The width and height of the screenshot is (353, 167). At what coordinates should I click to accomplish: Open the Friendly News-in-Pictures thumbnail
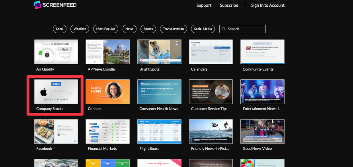(x=211, y=132)
